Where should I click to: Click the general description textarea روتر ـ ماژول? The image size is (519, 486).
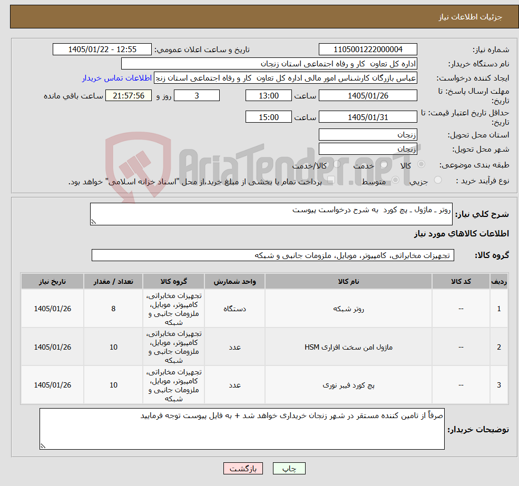tap(271, 214)
